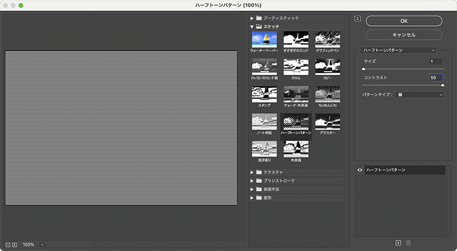Zoom in preview with plus button
This screenshot has height=251, width=457.
pos(14,245)
